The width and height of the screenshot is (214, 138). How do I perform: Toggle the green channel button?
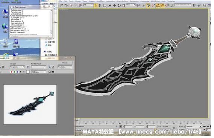click(x=15, y=72)
